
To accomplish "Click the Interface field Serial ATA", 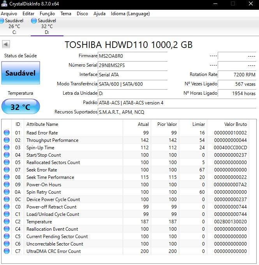I will click(133, 74).
